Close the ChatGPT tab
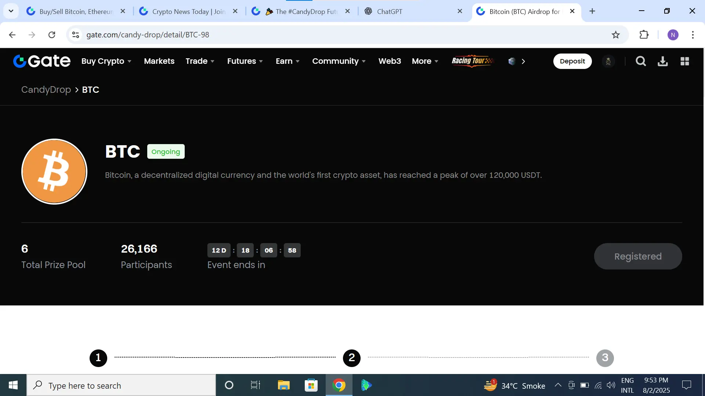Viewport: 705px width, 396px height. click(x=460, y=11)
